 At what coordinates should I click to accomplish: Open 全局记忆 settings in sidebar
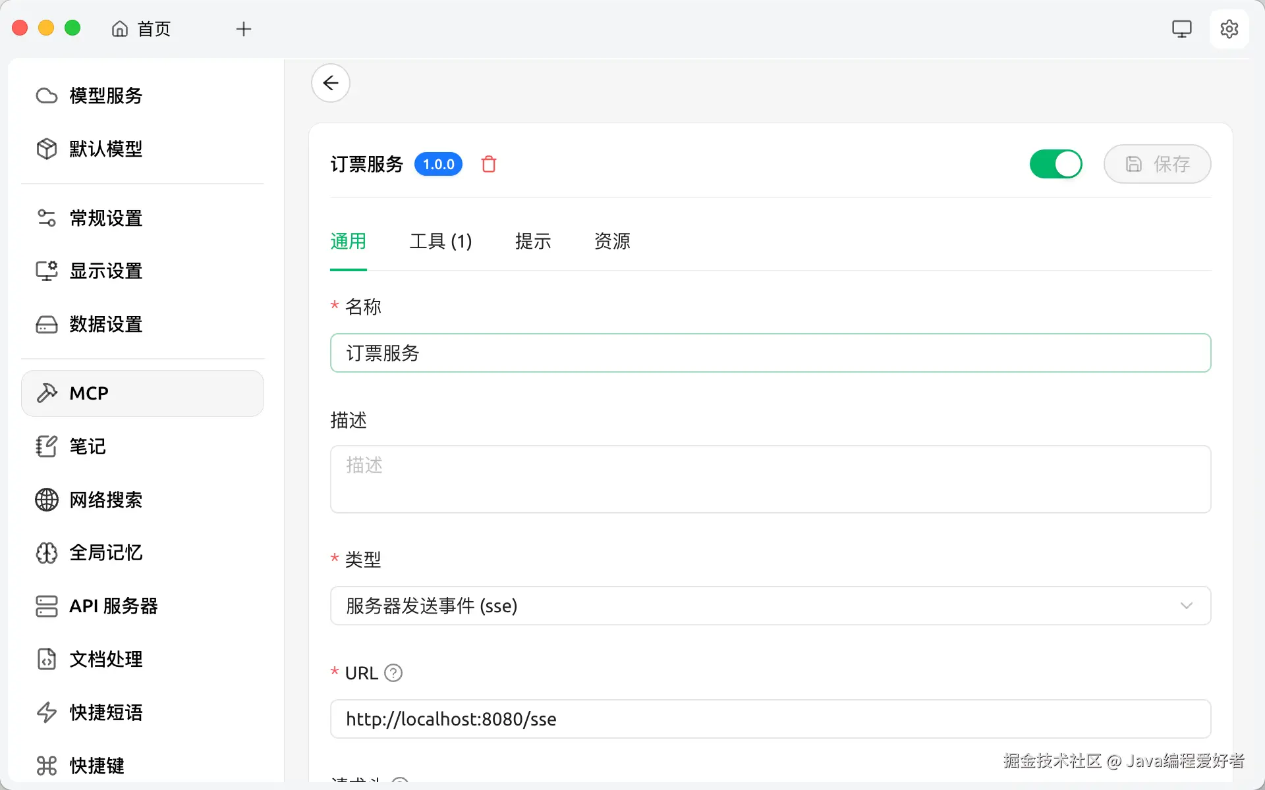[x=105, y=552]
